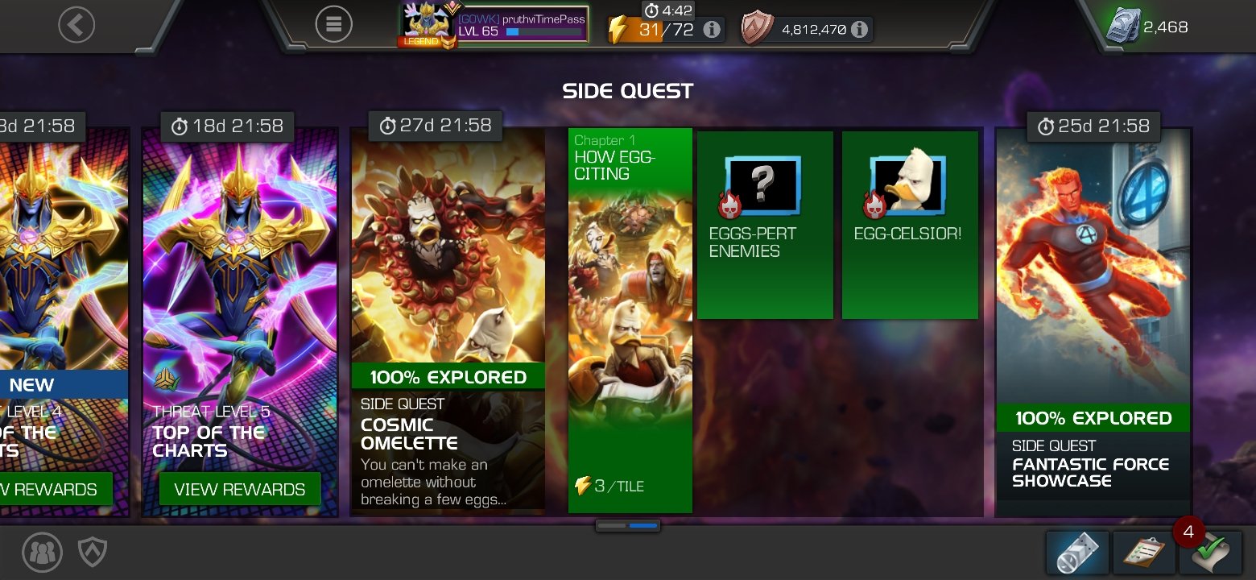This screenshot has width=1256, height=580.
Task: Open the hamburger main menu
Action: coord(333,25)
